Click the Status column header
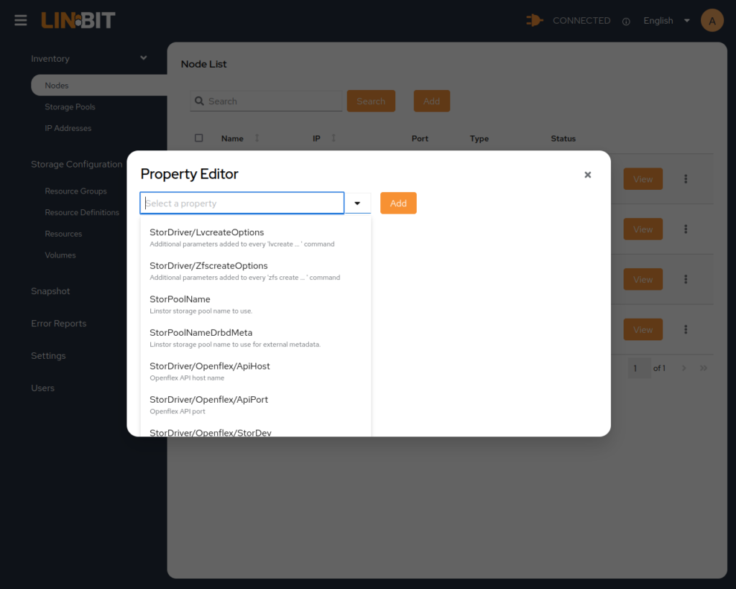This screenshot has width=736, height=589. (x=563, y=139)
